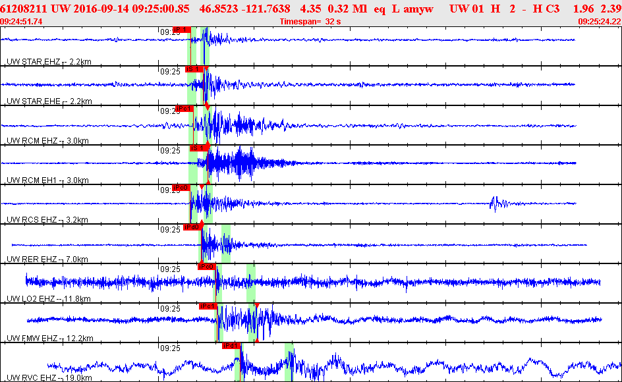The image size is (622, 382).
Task: Click the iPc1 pick flag on RCM EHZ trace
Action: 184,109
